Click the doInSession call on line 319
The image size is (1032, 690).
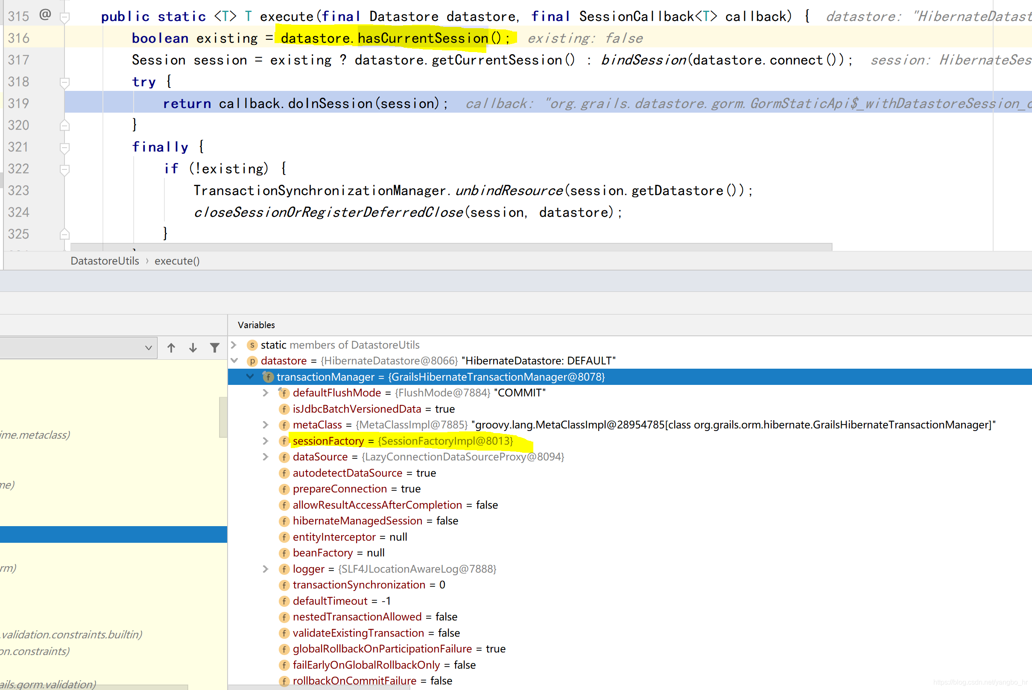(330, 103)
